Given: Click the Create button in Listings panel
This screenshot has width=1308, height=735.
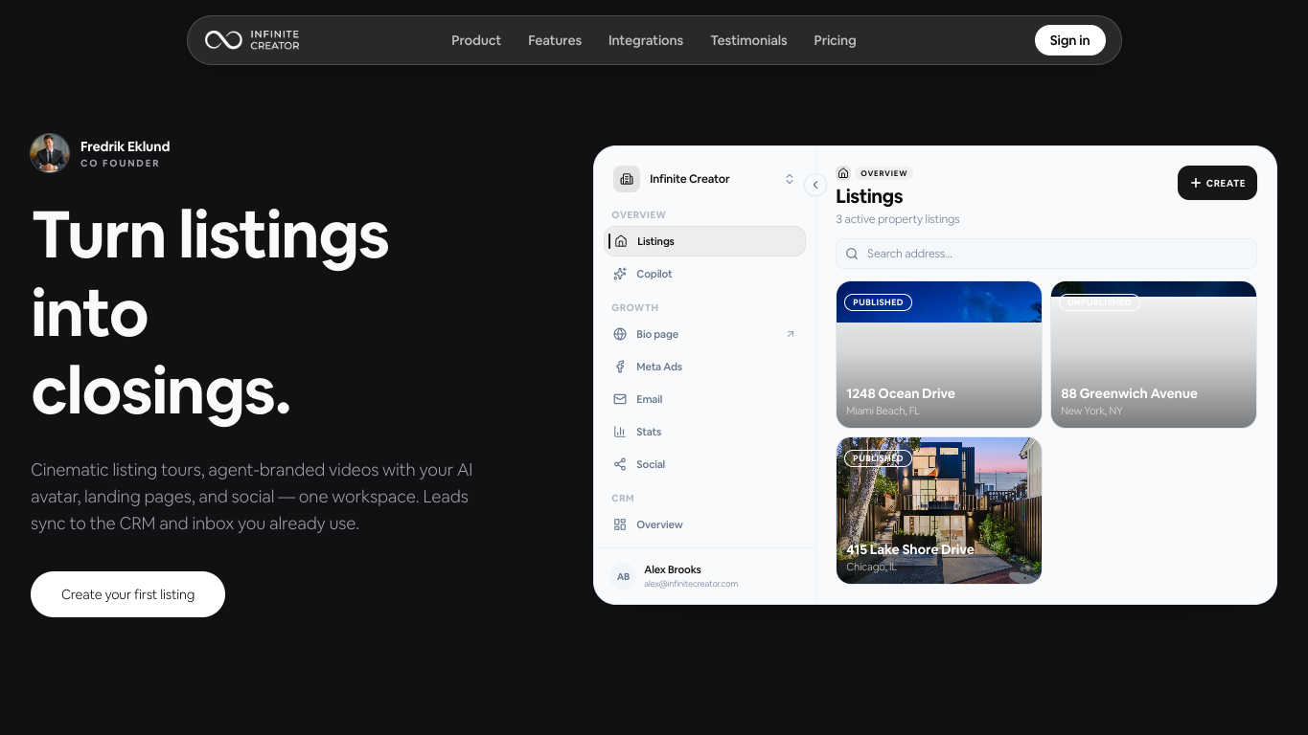Looking at the screenshot, I should (x=1217, y=183).
